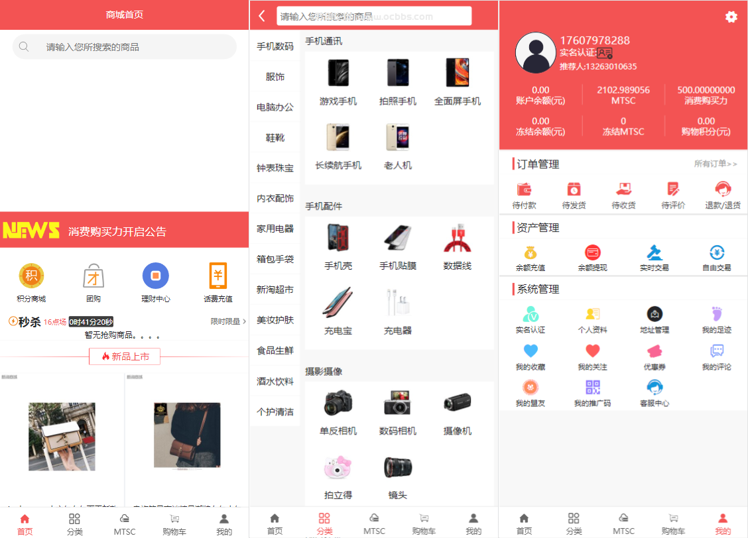Open 积分商城 points mall icon
The height and width of the screenshot is (538, 748).
point(31,283)
